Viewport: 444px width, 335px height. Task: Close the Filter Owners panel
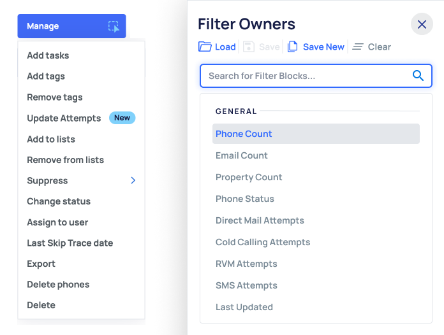pyautogui.click(x=422, y=24)
